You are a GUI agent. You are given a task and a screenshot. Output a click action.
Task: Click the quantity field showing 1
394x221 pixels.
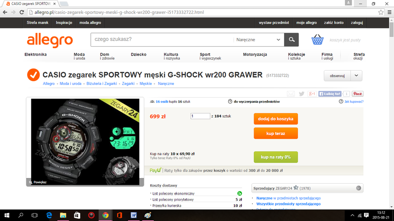pyautogui.click(x=200, y=116)
